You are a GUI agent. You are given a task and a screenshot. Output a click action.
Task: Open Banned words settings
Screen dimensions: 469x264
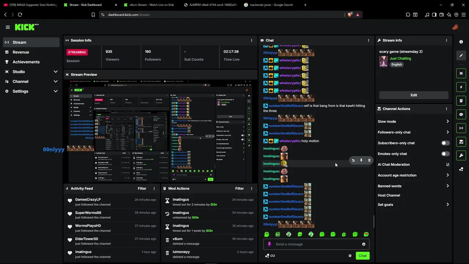coord(413,186)
